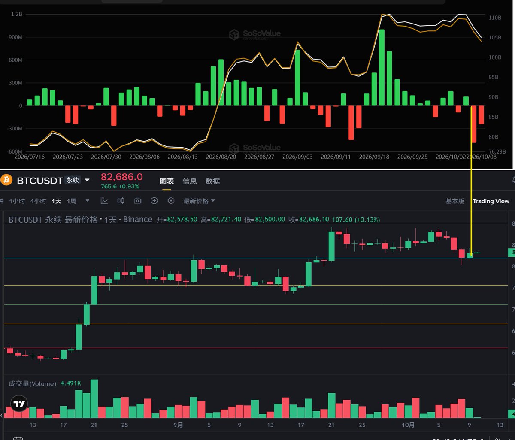This screenshot has width=515, height=440.
Task: Select the 4小时 interval
Action: pos(38,201)
